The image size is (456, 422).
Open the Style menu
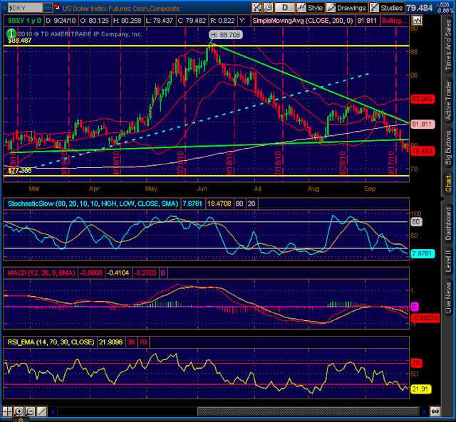[x=310, y=8]
